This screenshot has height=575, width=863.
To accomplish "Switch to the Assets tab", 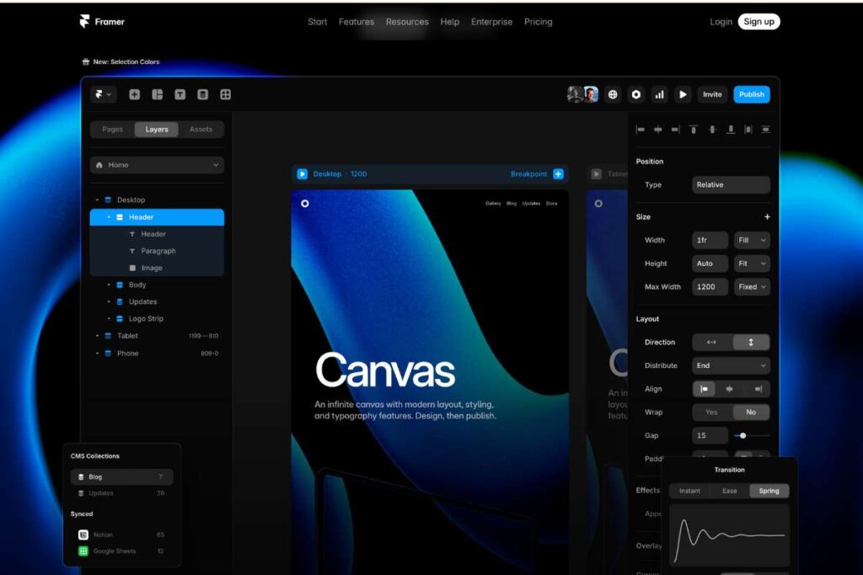I will (x=201, y=129).
